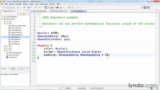Click the Save icon in the toolbar
160x90 pixels.
(8, 7)
